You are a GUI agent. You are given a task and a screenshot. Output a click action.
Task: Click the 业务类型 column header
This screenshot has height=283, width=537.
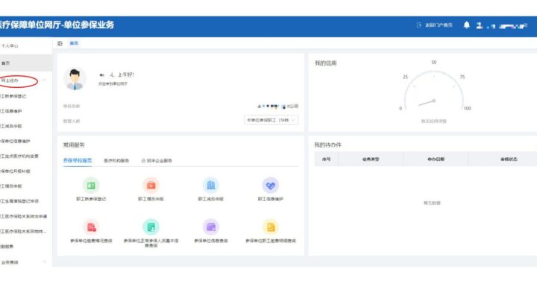(371, 159)
